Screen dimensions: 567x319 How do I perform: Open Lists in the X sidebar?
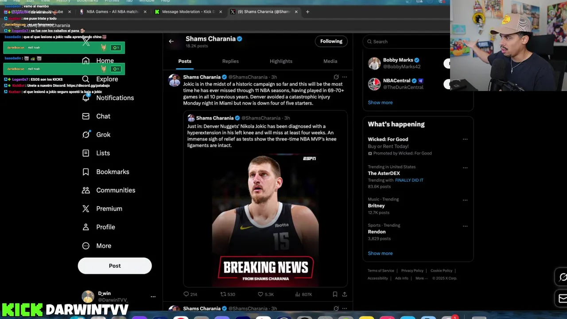click(x=96, y=153)
